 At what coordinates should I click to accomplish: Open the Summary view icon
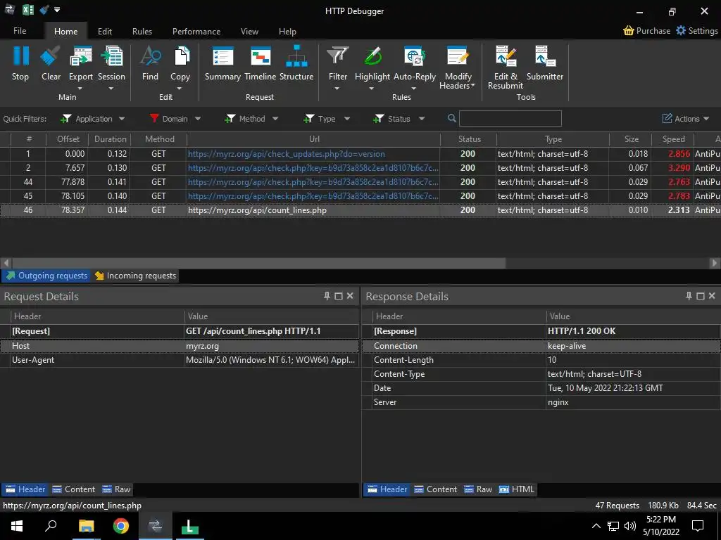222,56
